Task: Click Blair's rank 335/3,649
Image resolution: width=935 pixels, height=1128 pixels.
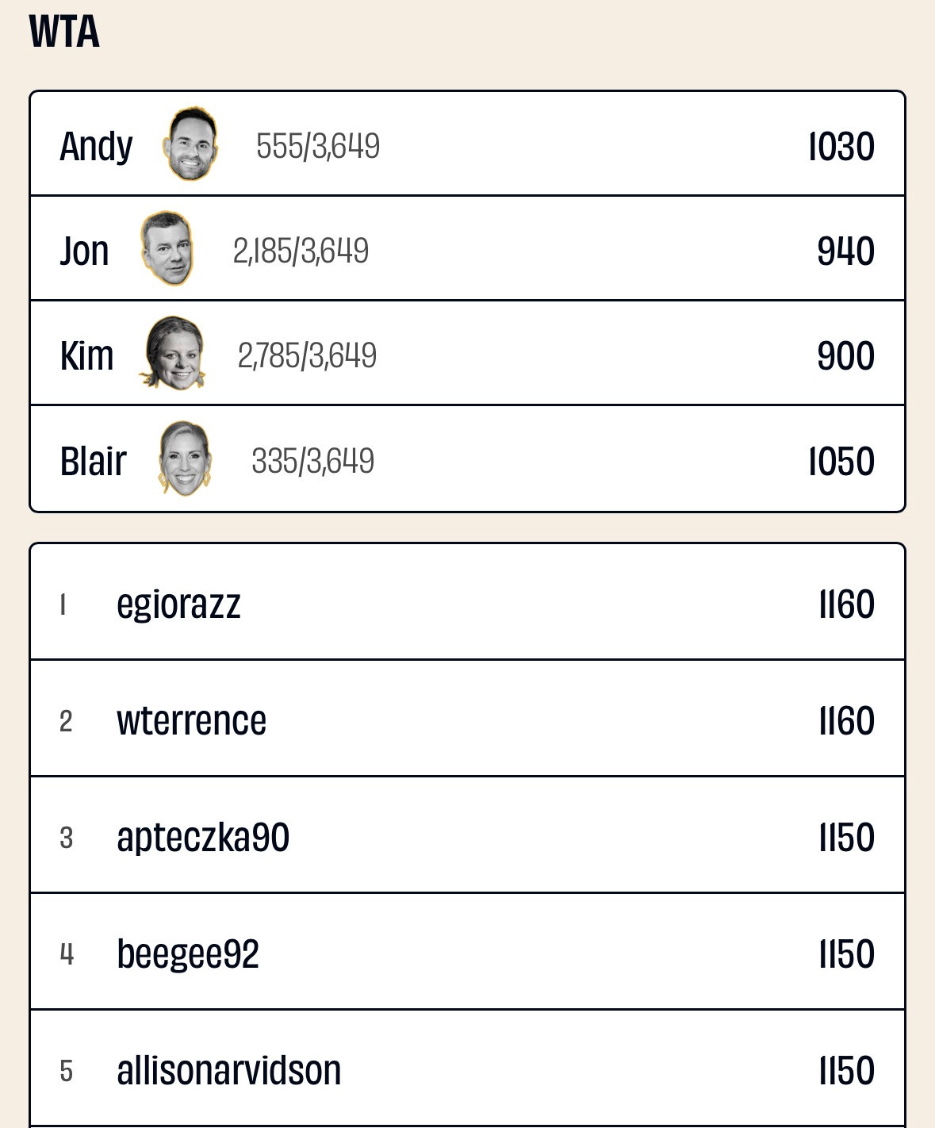Action: [312, 461]
